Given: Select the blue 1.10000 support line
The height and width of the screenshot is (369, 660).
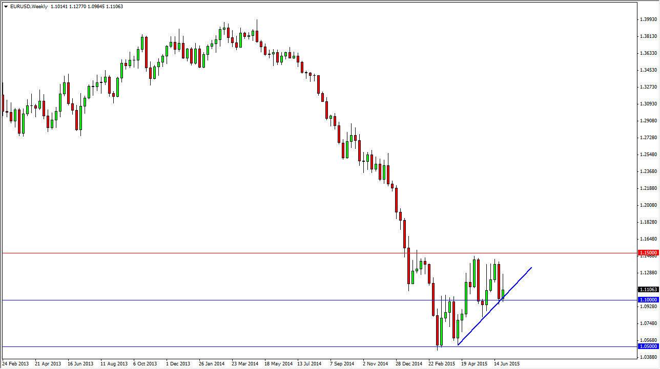Looking at the screenshot, I should click(205, 299).
